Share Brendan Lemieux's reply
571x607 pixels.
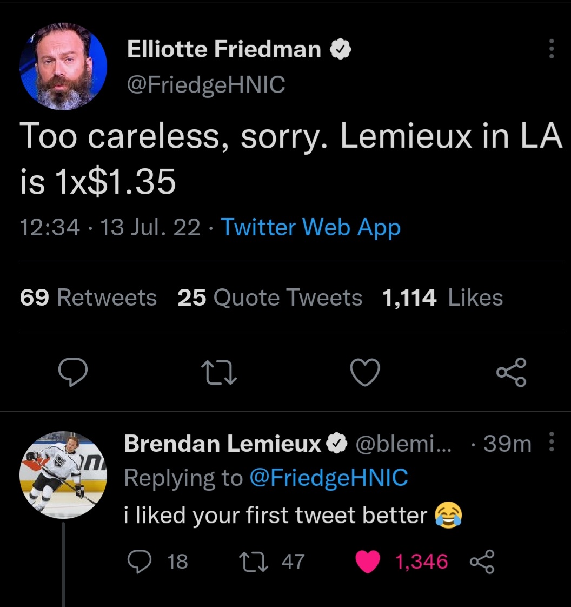point(482,562)
